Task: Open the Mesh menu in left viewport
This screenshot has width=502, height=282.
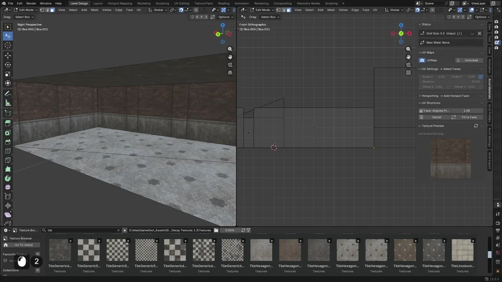Action: (x=95, y=10)
